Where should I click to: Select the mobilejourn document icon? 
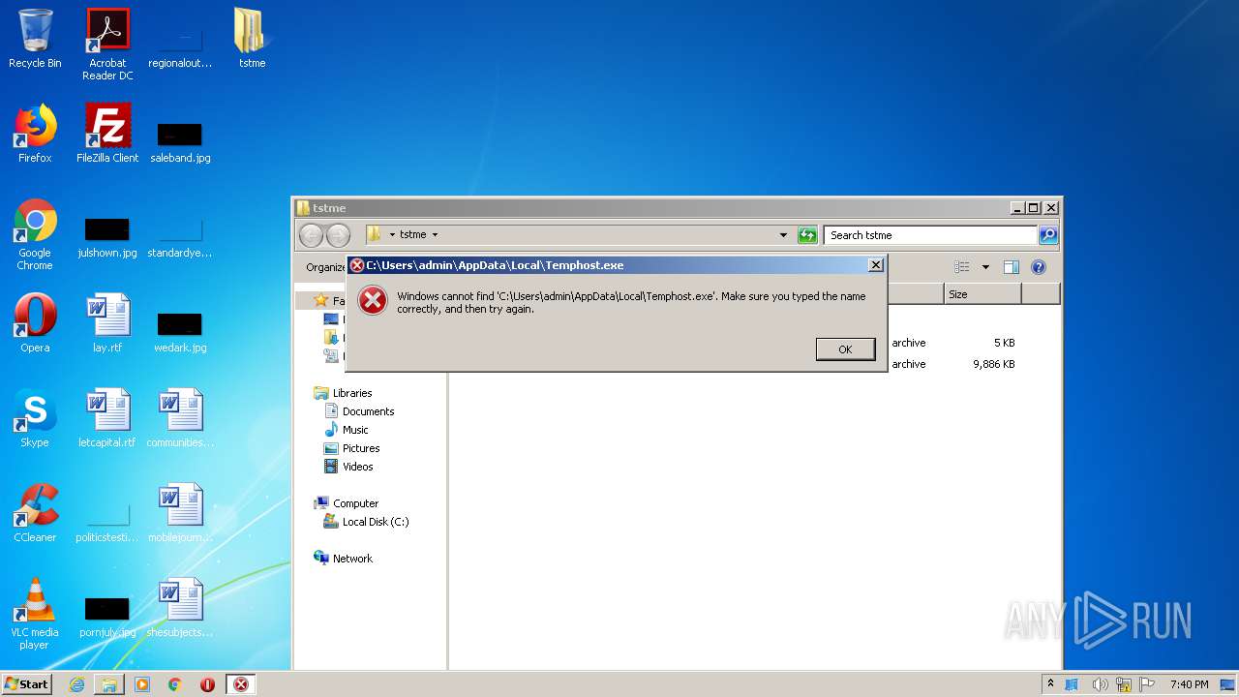[x=180, y=513]
